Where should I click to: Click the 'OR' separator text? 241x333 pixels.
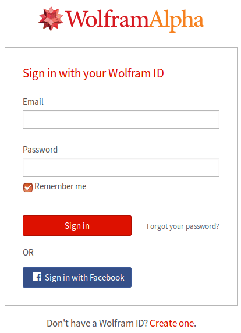(x=29, y=253)
